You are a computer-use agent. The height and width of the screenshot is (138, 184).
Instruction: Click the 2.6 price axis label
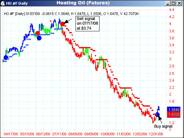click(x=172, y=73)
